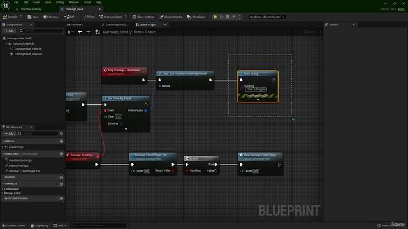Close the Damage_Heal asset tab
This screenshot has height=229, width=408.
click(x=99, y=9)
